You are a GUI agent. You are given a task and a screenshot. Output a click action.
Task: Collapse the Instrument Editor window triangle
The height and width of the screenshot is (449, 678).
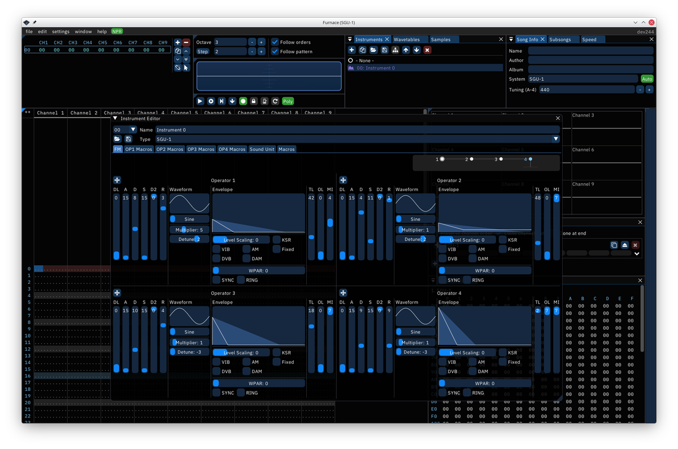(x=115, y=119)
